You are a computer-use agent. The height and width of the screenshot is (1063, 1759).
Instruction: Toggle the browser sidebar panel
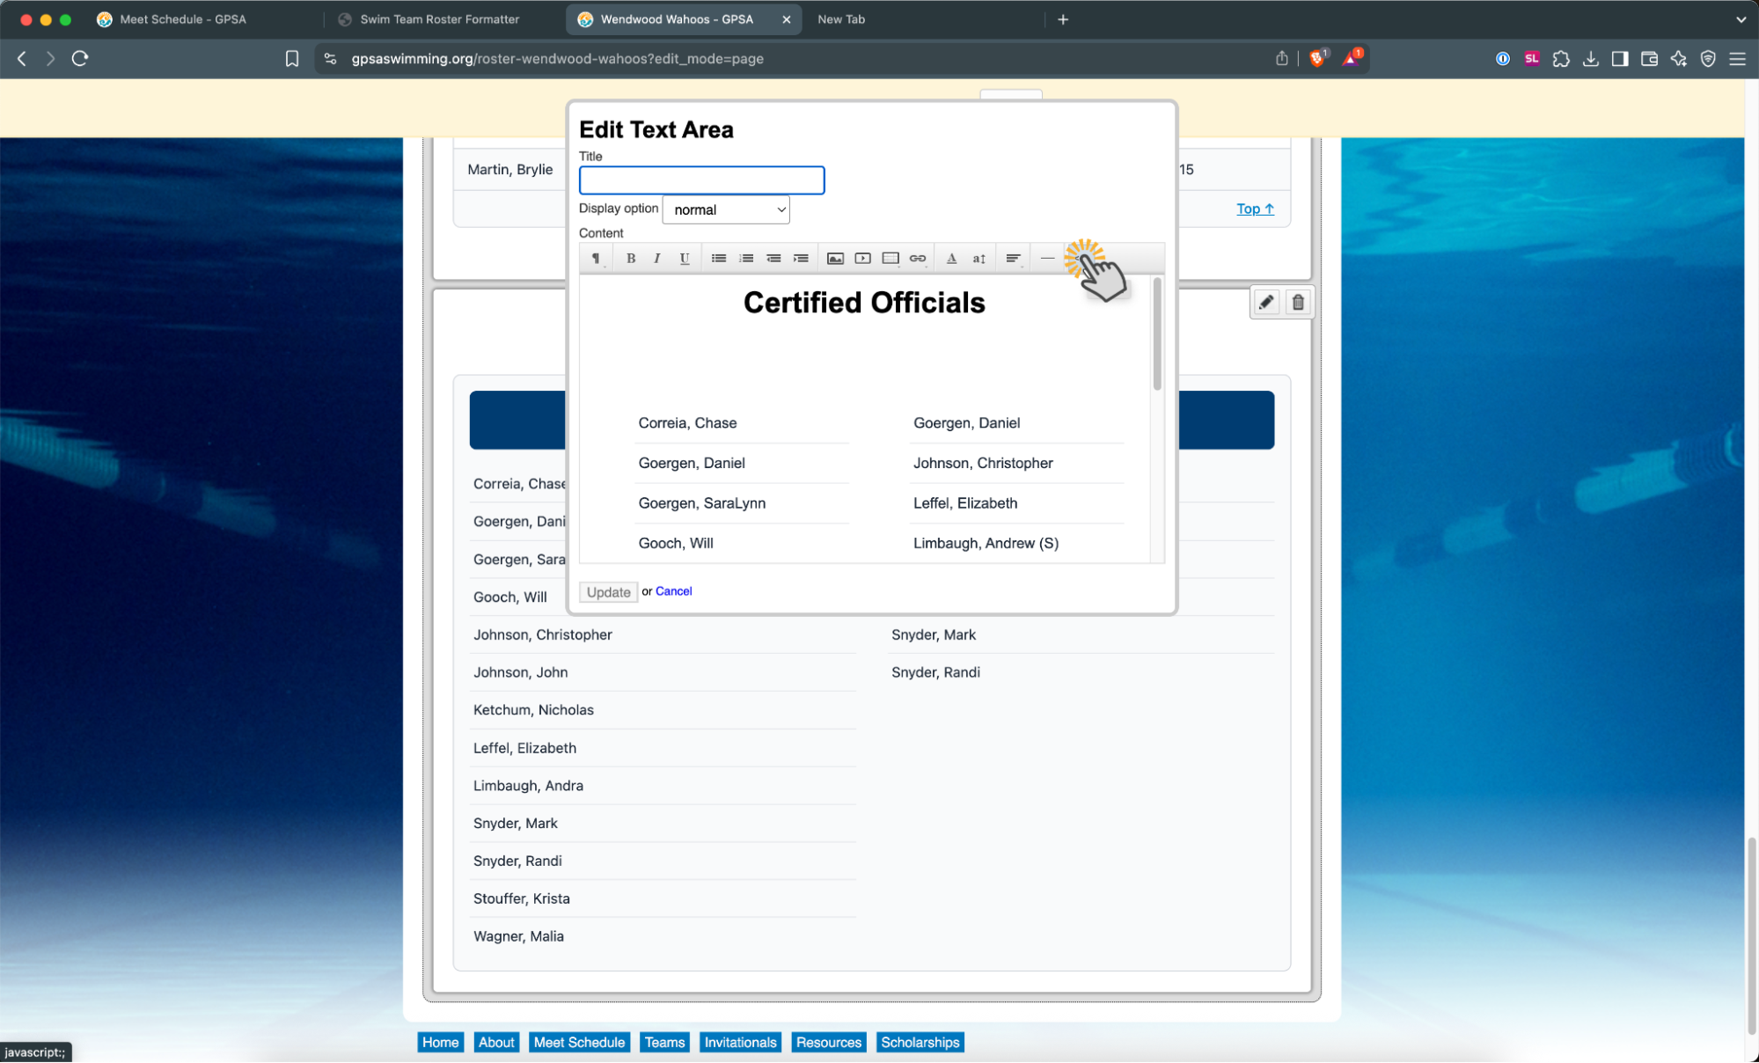(1619, 59)
